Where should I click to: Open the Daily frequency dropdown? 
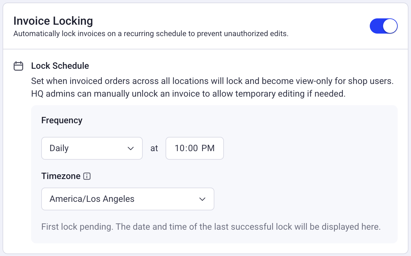[x=92, y=148]
